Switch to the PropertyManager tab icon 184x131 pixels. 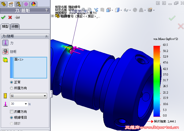click(x=11, y=4)
